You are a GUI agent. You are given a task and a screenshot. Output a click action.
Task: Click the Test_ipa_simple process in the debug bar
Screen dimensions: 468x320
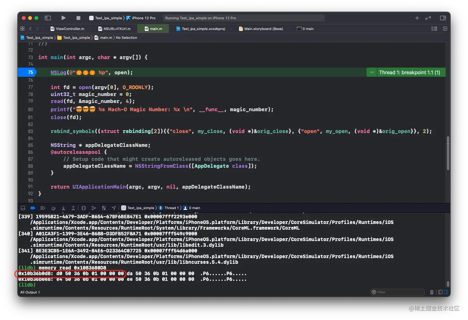(x=138, y=208)
